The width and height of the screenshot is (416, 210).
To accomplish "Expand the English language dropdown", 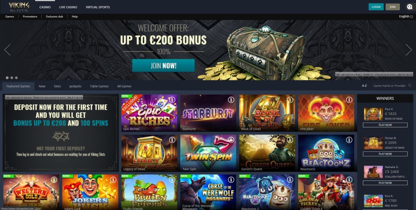I will 406,17.
